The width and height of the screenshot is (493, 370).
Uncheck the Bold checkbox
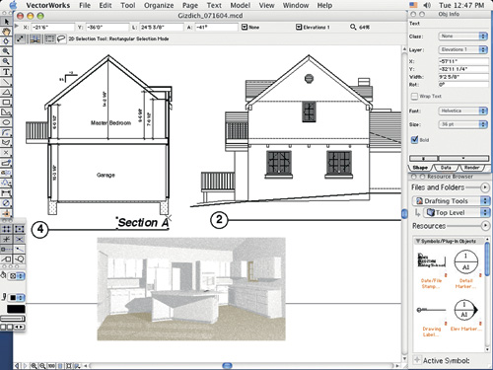click(x=415, y=139)
